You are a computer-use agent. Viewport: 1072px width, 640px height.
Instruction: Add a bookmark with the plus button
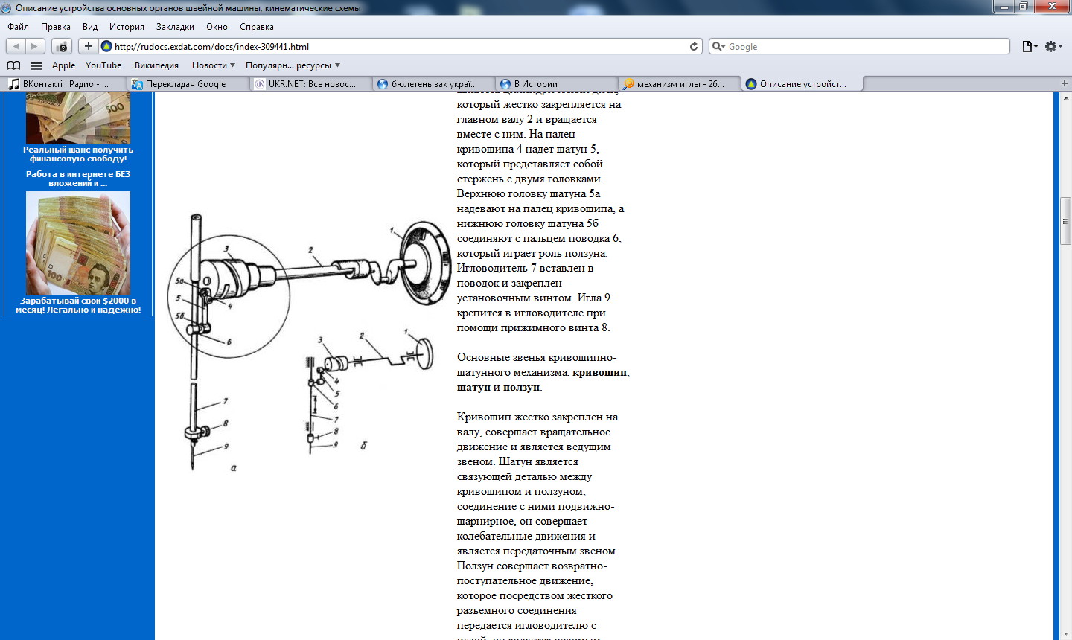click(88, 46)
